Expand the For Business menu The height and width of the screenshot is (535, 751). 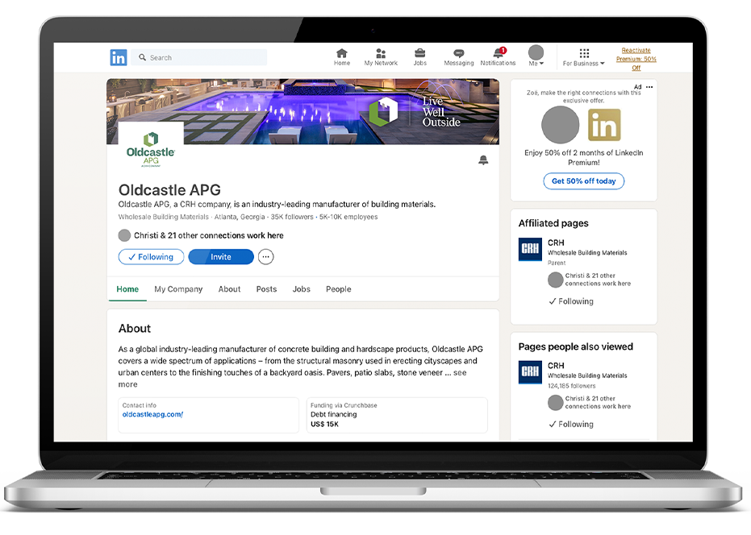click(583, 57)
